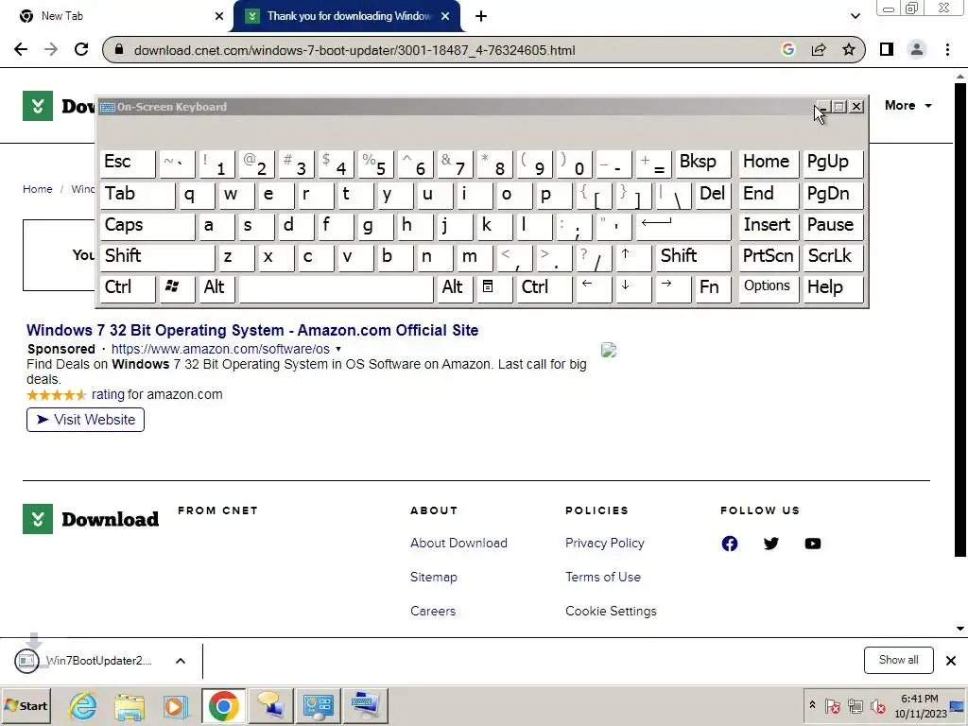
Task: Tap the right arrow key on the keyboard
Action: pos(672,287)
